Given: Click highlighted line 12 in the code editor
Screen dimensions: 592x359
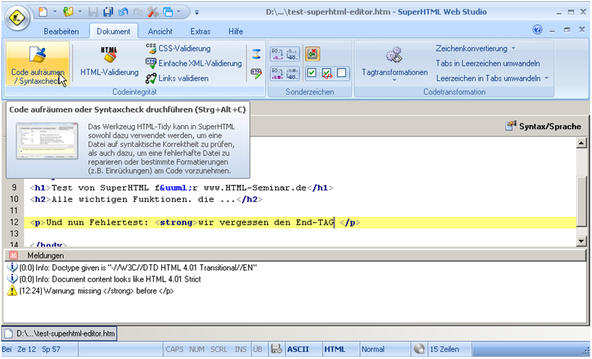Looking at the screenshot, I should pos(300,223).
